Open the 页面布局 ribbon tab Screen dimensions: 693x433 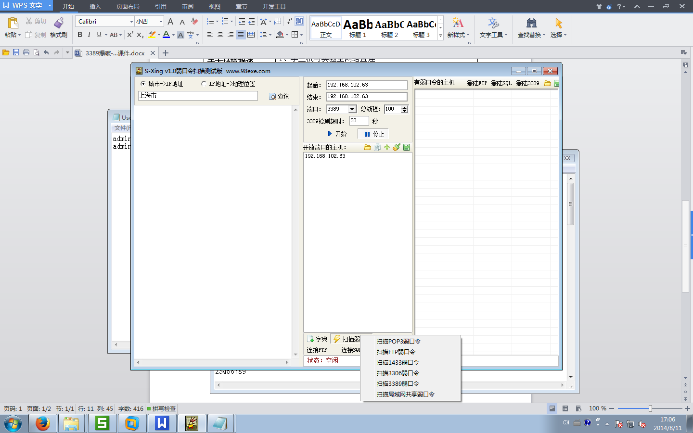tap(128, 7)
